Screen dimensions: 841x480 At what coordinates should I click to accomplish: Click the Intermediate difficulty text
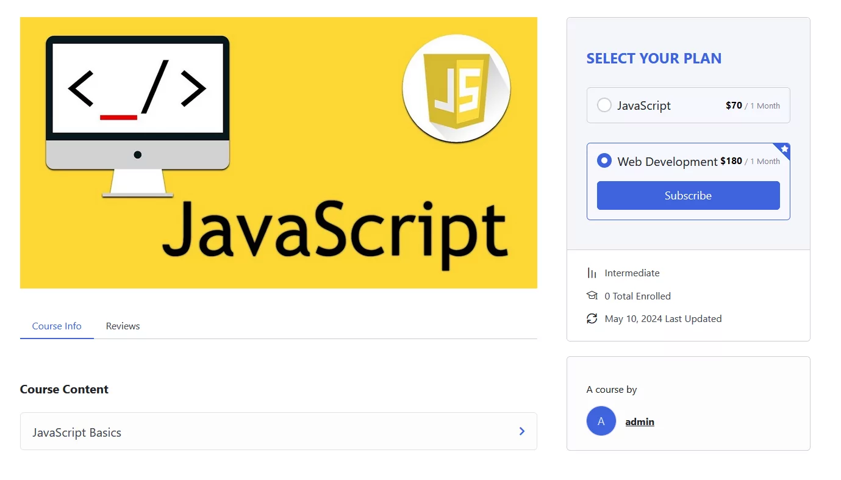click(632, 273)
